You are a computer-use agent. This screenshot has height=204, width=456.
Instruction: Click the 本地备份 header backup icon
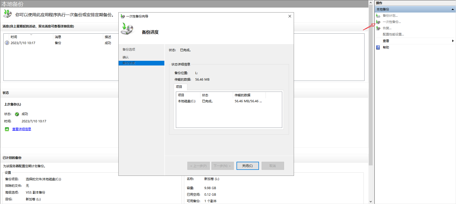pyautogui.click(x=8, y=14)
